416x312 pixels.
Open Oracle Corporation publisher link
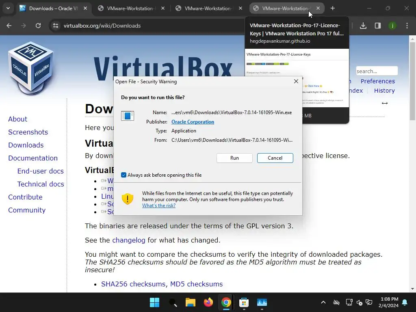pyautogui.click(x=193, y=122)
